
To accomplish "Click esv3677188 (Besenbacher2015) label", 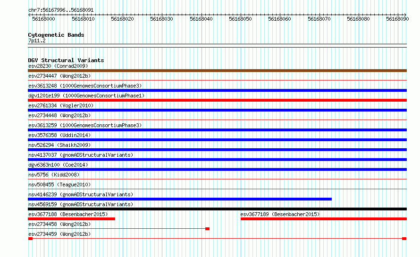I will [68, 214].
